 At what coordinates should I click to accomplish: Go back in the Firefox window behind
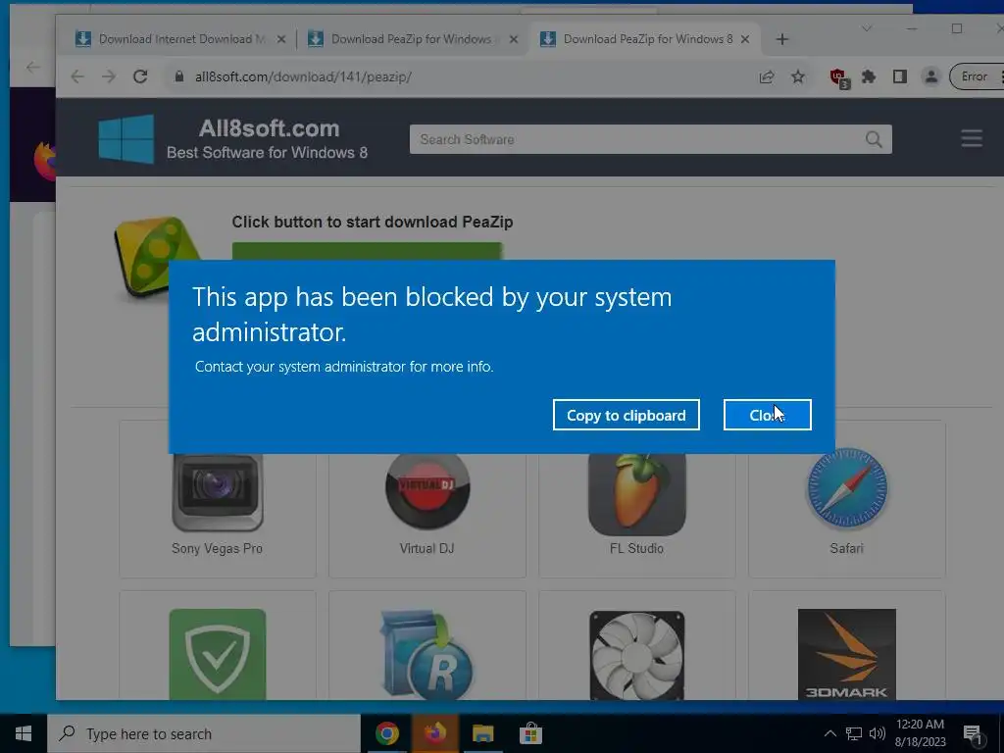coord(33,67)
